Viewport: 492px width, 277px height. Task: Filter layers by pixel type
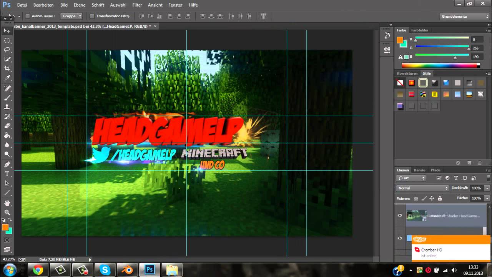(x=439, y=178)
